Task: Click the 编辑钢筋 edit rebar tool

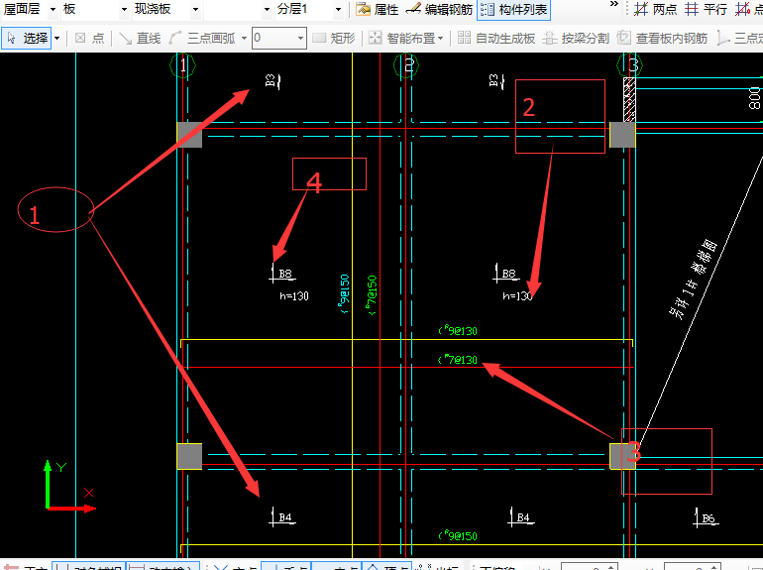Action: pyautogui.click(x=438, y=9)
